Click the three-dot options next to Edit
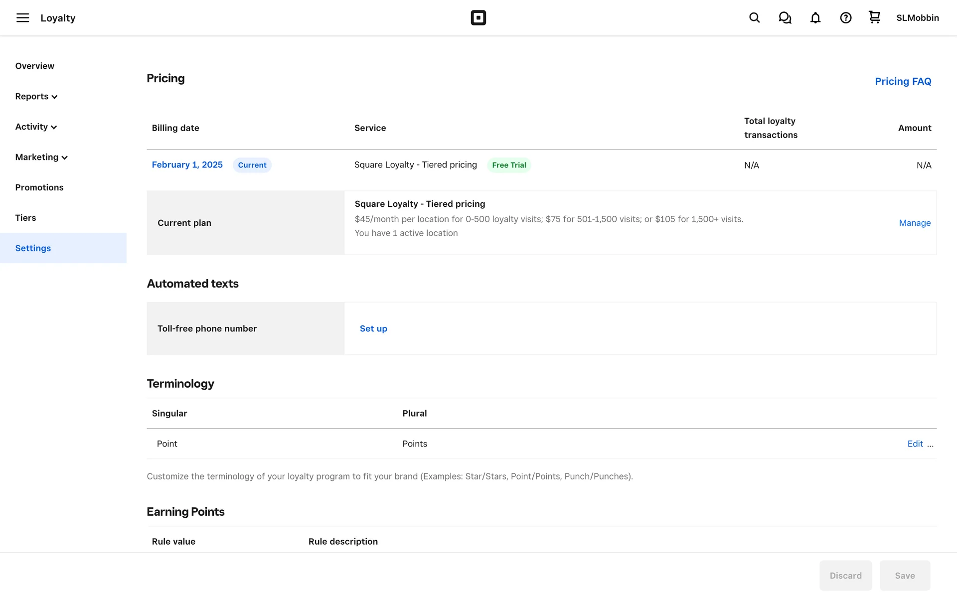The height and width of the screenshot is (598, 957). (930, 444)
